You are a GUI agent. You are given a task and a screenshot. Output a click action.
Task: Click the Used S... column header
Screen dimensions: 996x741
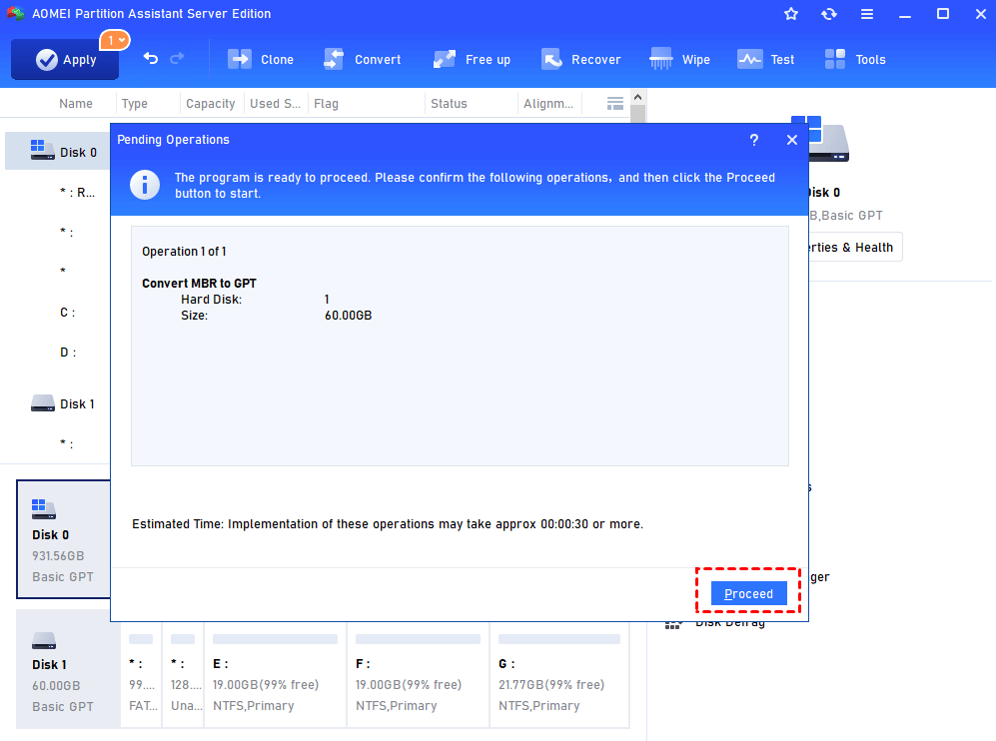pos(275,104)
